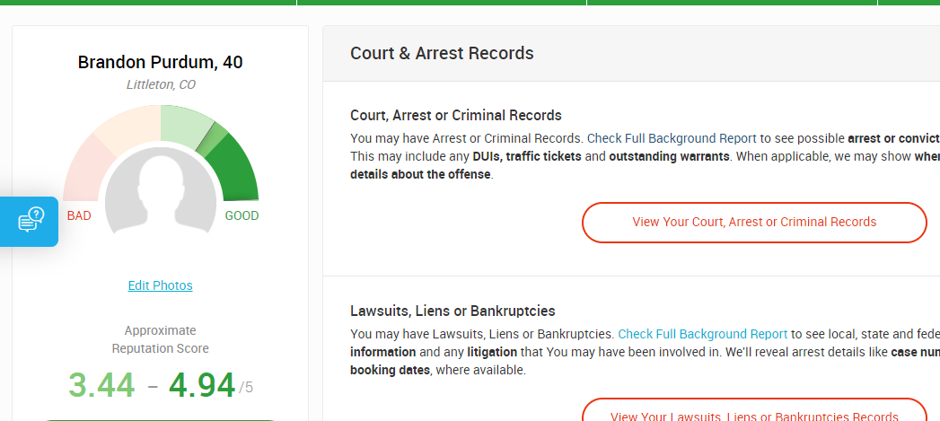Viewport: 940px width, 421px height.
Task: Click the 4.94 upper reputation score
Action: tap(201, 384)
